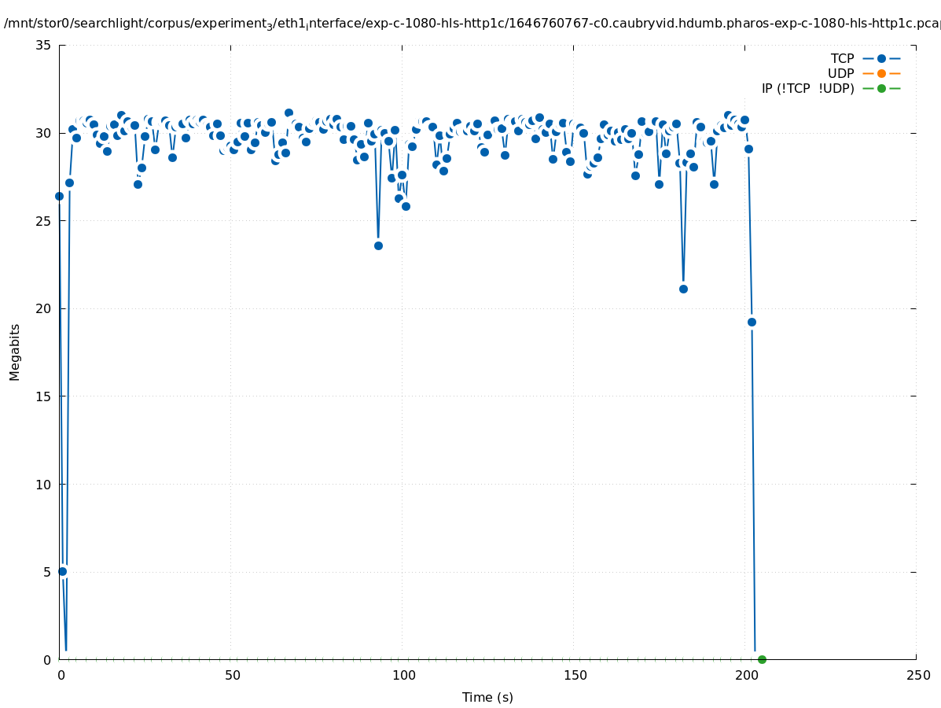
Task: Select the final TCP point near 19 Megabits
Action: pyautogui.click(x=752, y=322)
